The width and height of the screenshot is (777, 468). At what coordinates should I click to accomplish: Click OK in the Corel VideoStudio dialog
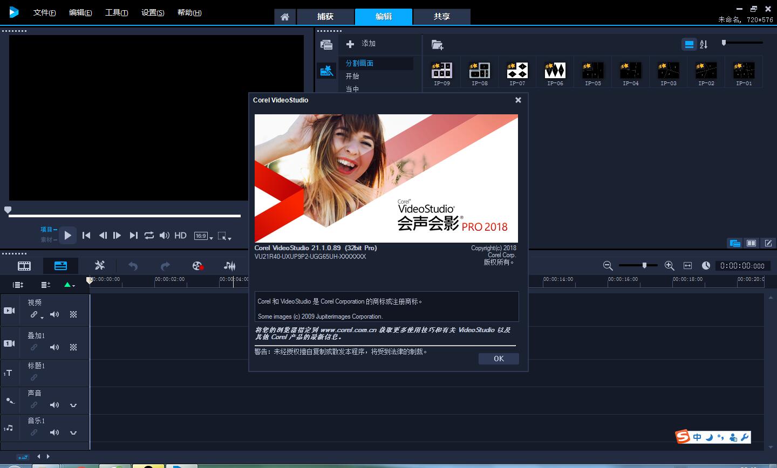499,359
